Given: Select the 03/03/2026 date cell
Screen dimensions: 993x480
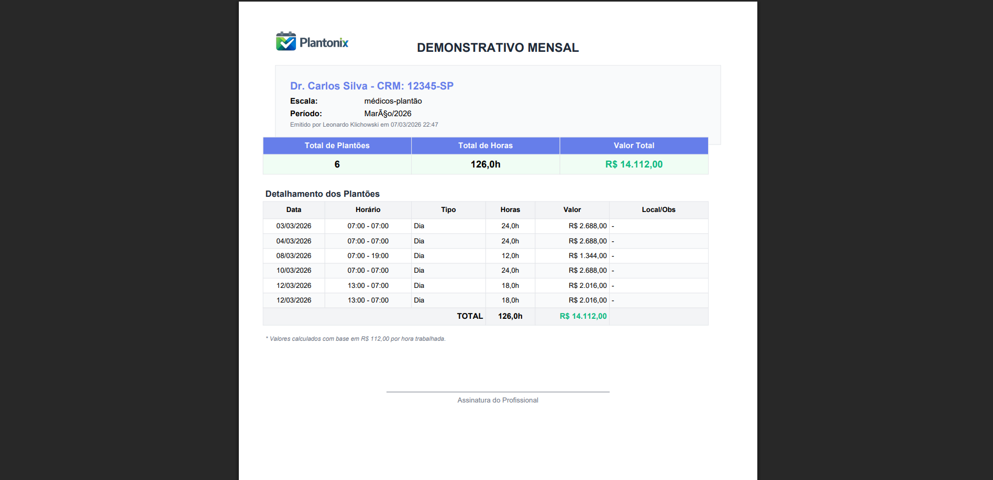Looking at the screenshot, I should pyautogui.click(x=294, y=226).
